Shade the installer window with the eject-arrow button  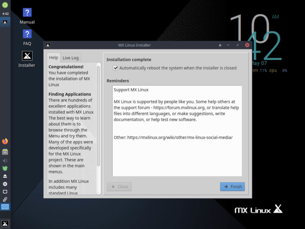tap(220, 45)
